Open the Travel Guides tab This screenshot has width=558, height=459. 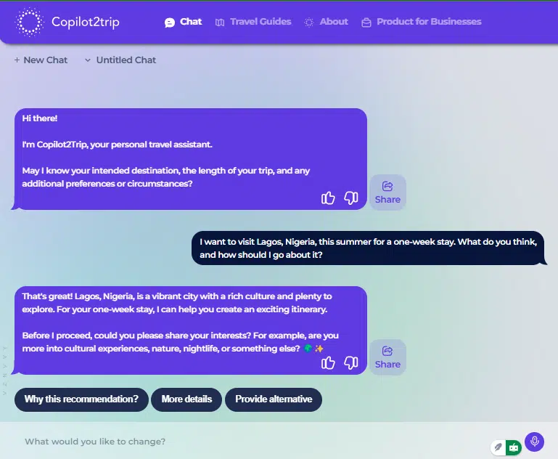coord(253,22)
